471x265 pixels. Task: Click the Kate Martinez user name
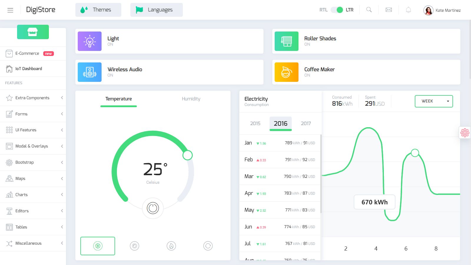[448, 10]
